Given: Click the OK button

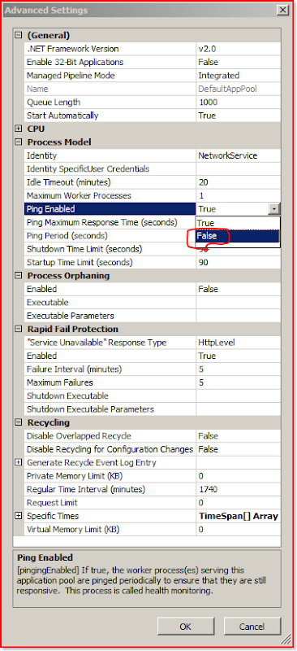Looking at the screenshot, I should [x=185, y=626].
